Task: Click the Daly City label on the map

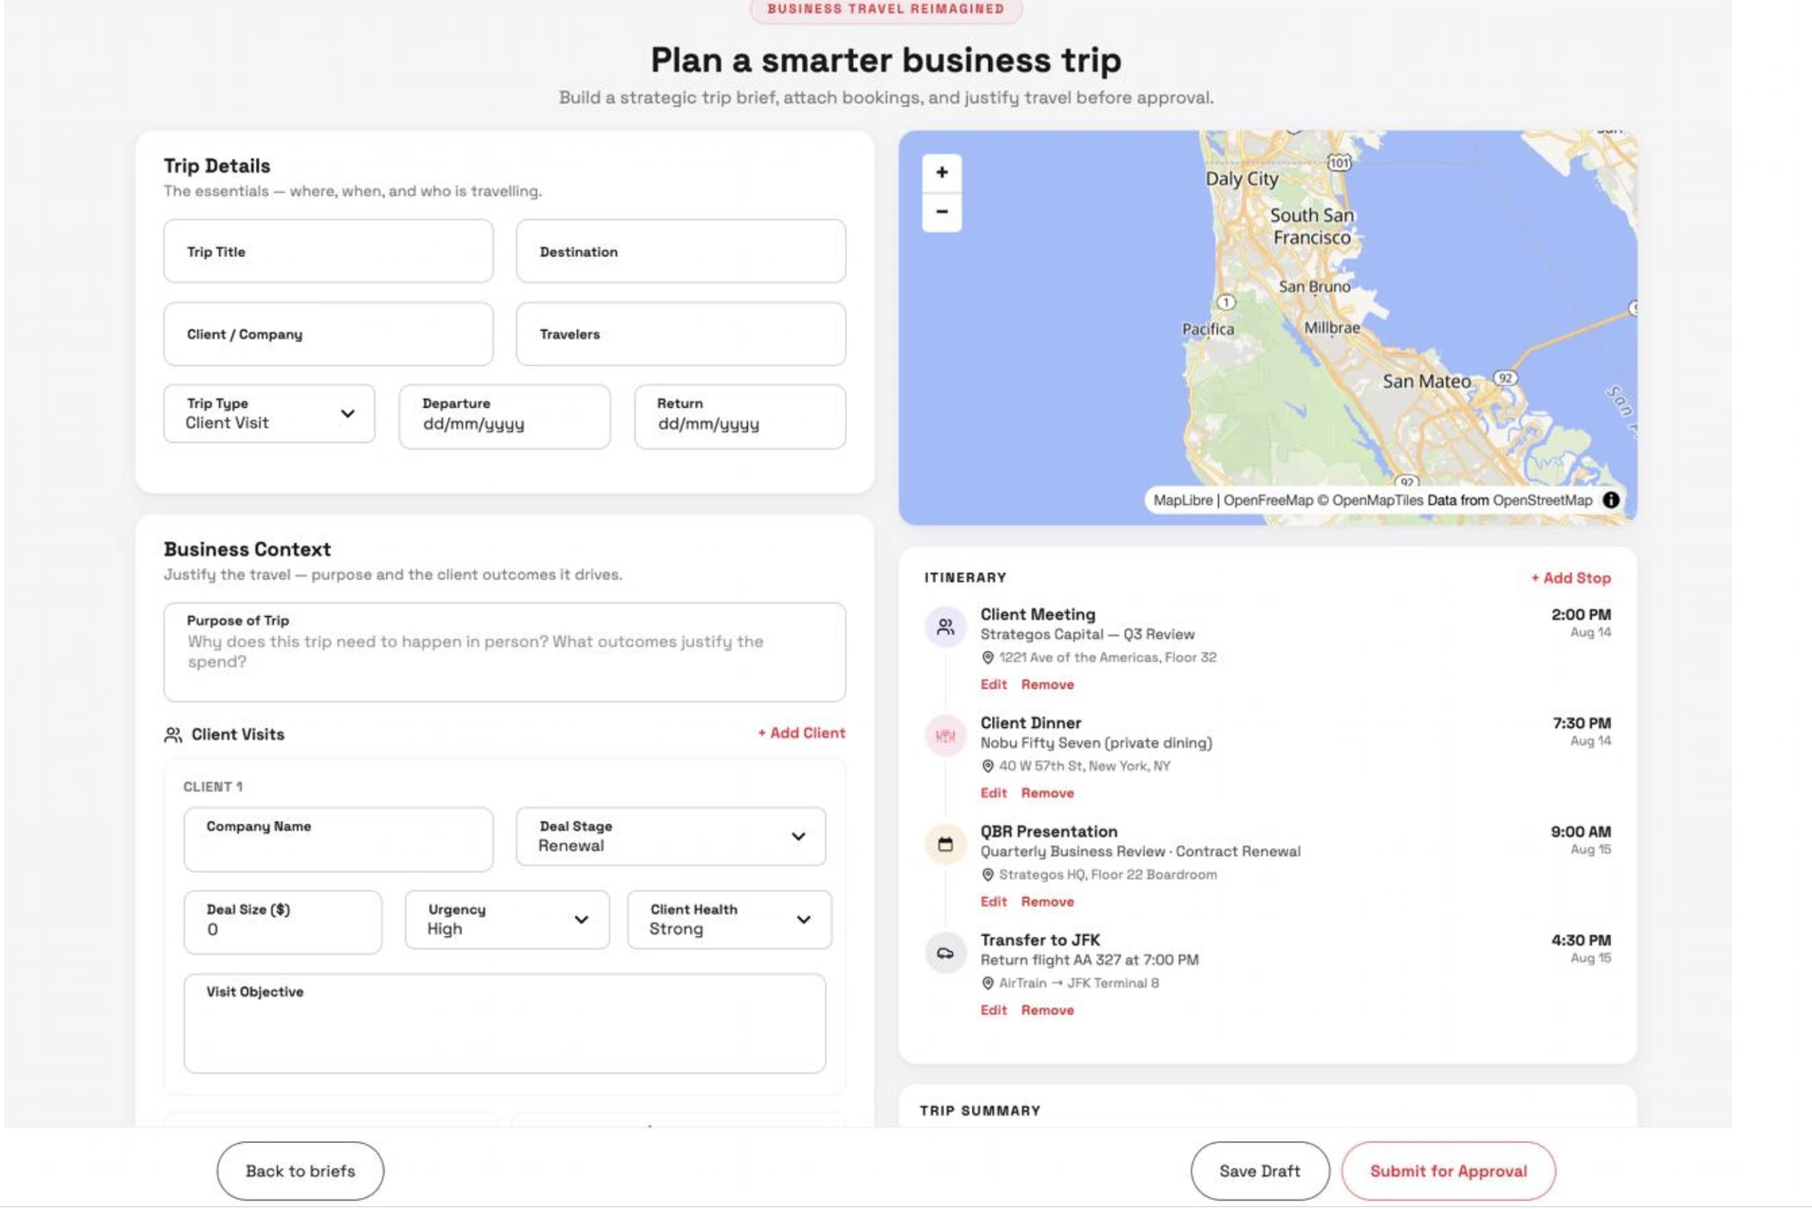Action: click(1241, 179)
